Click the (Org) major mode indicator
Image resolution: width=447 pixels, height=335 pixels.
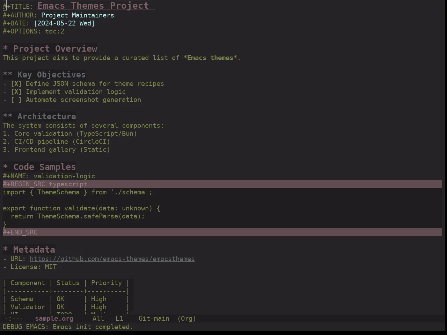click(x=187, y=319)
